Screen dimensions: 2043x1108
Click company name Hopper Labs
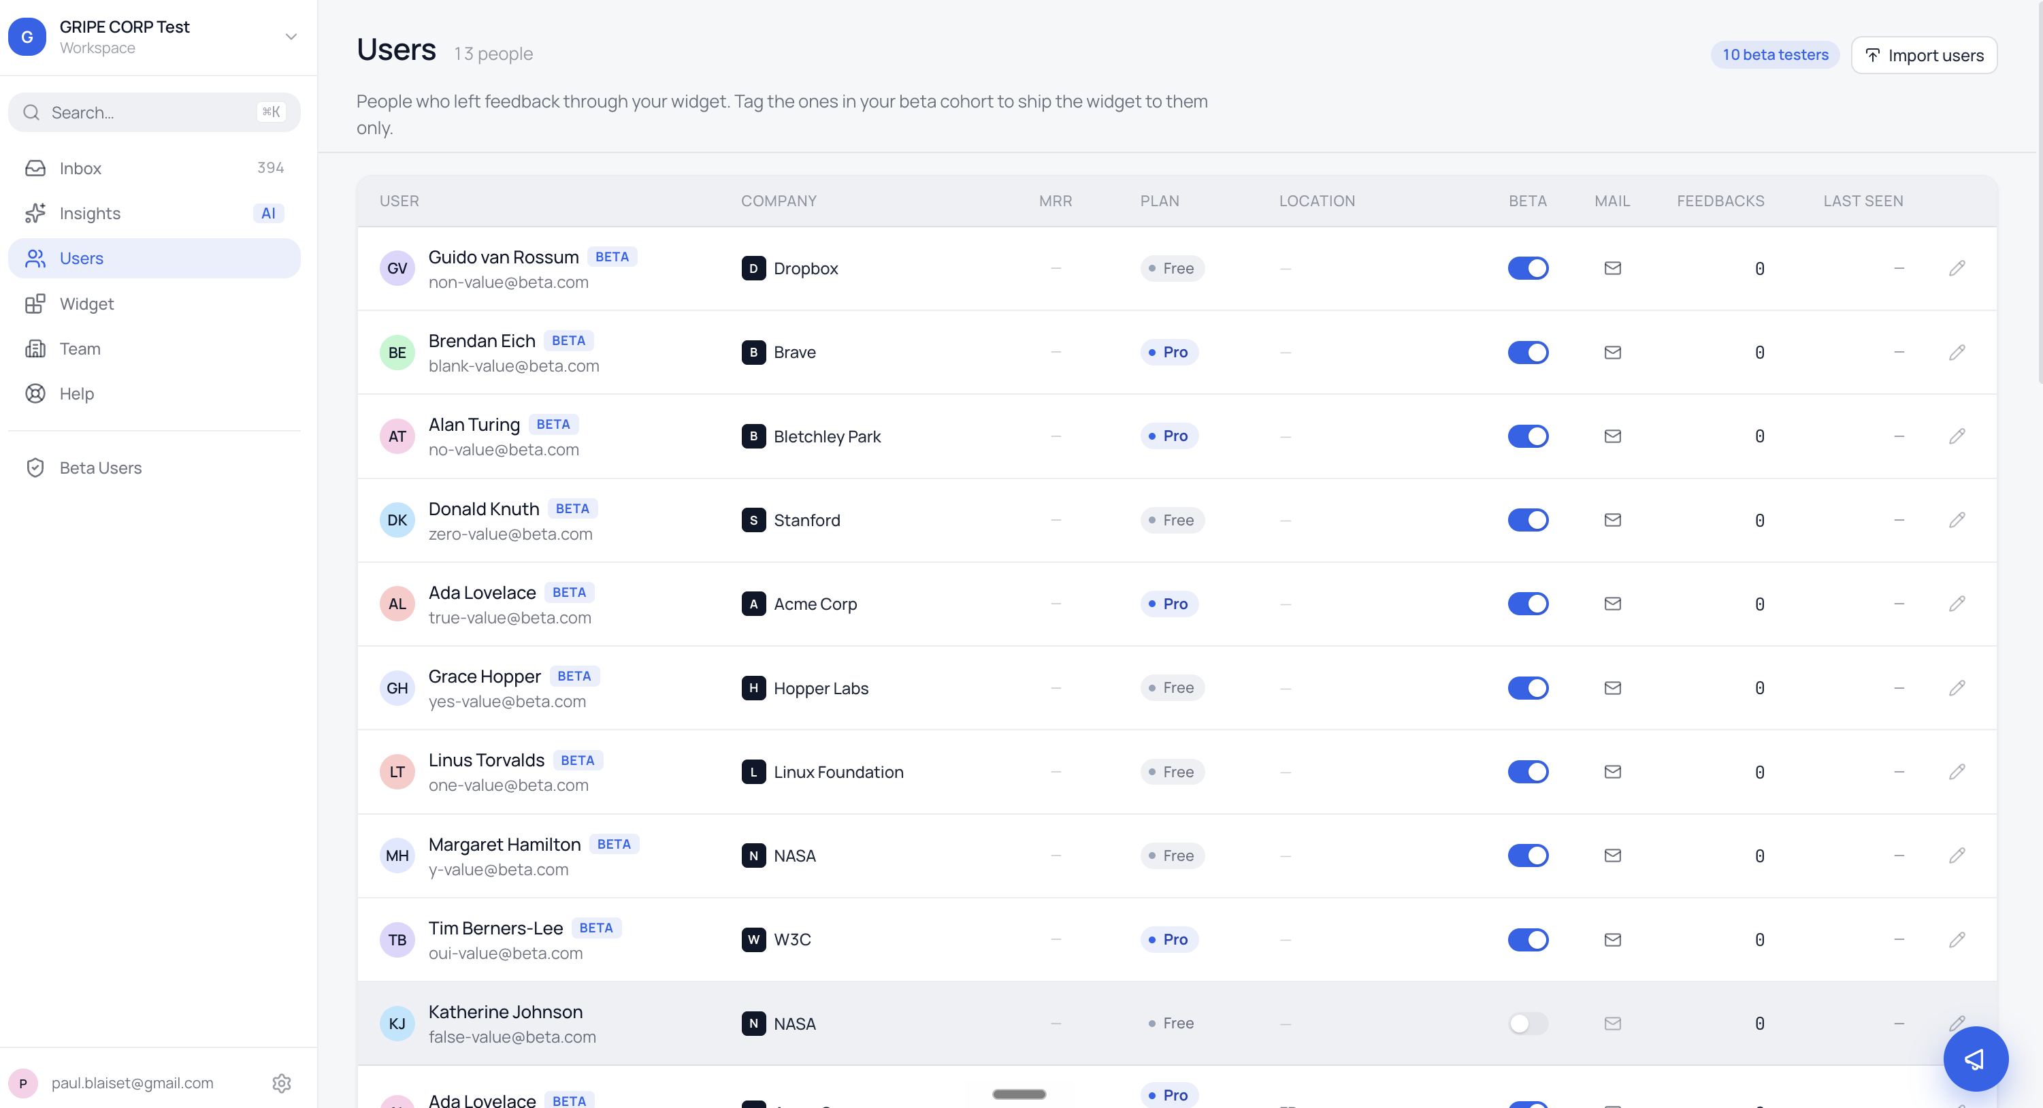click(821, 687)
